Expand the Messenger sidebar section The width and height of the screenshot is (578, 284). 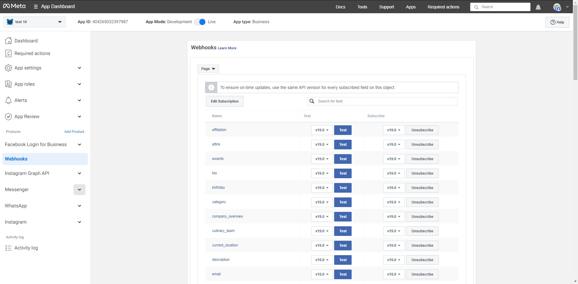click(x=79, y=190)
